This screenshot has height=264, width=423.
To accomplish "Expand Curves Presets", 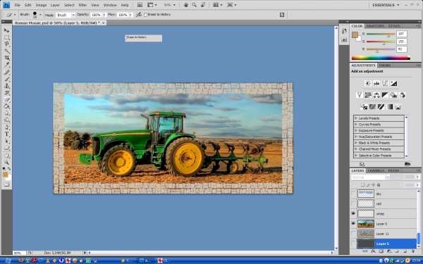I will (356, 124).
